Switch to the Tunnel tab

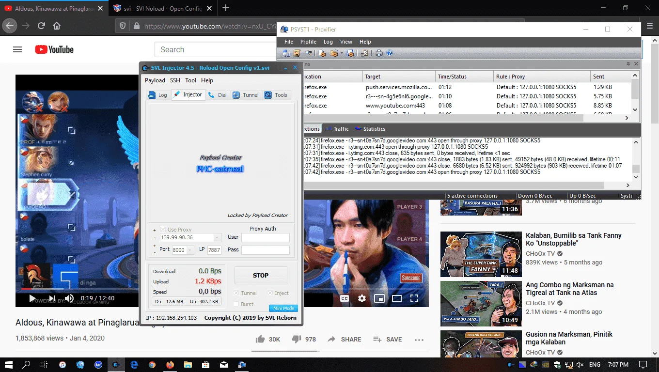246,95
